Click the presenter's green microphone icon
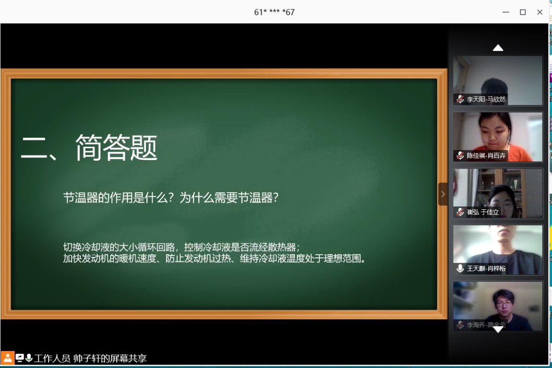This screenshot has width=552, height=368. click(x=29, y=358)
